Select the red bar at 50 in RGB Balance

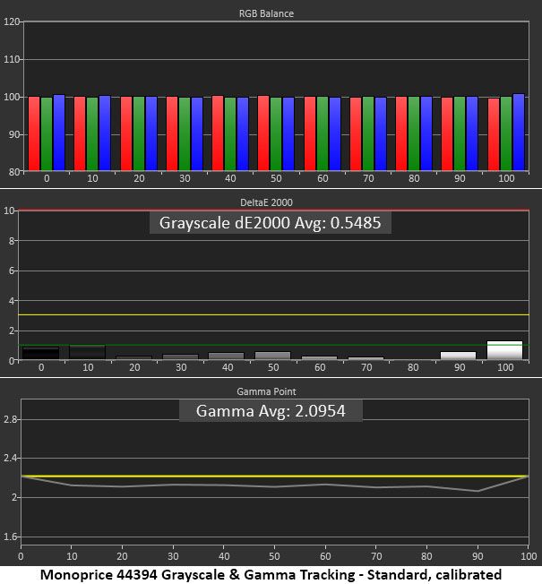coord(263,133)
